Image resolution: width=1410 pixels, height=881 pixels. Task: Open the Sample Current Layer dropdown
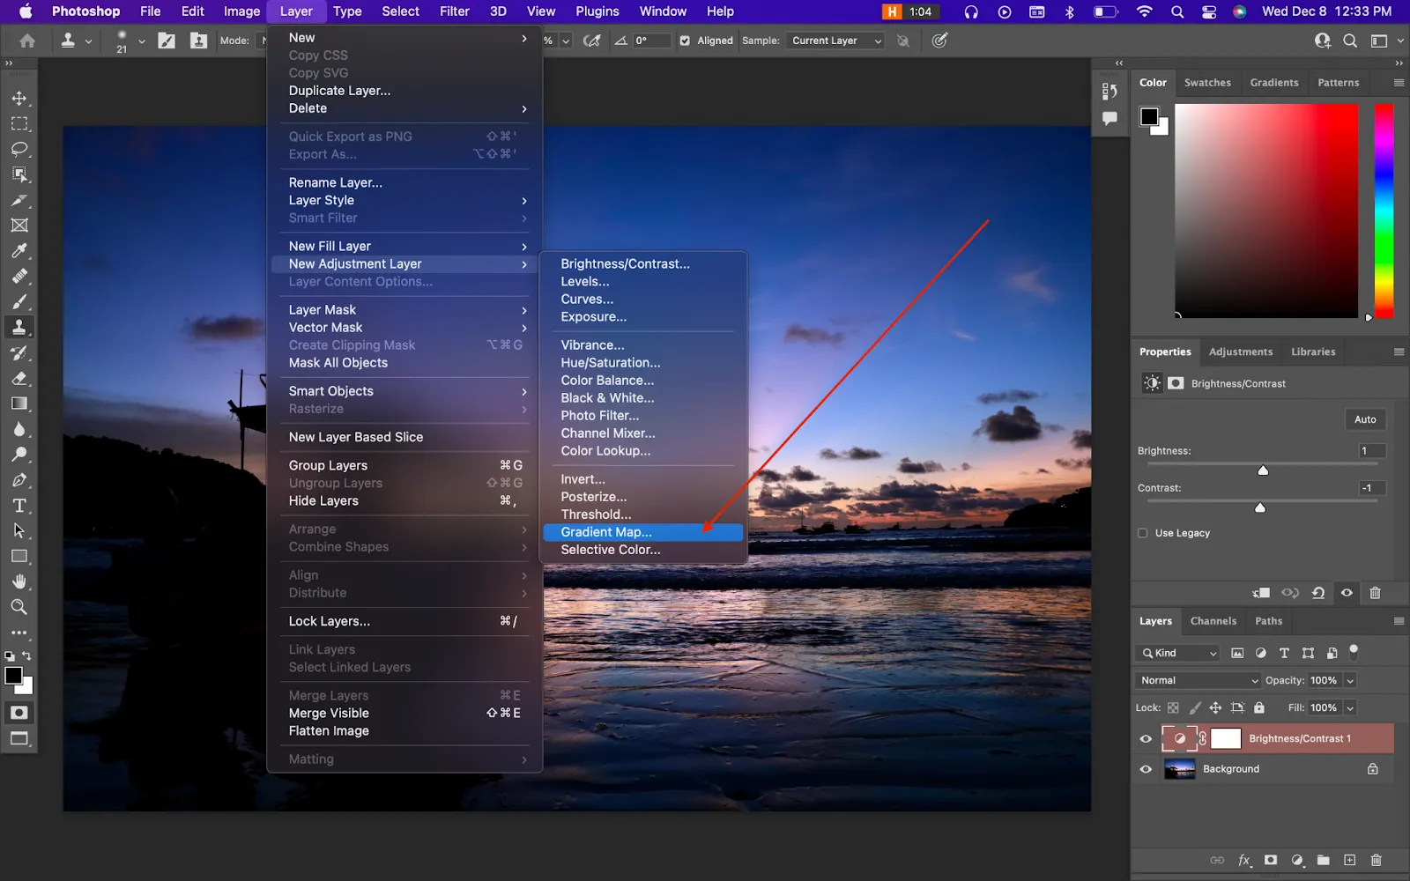(x=835, y=41)
